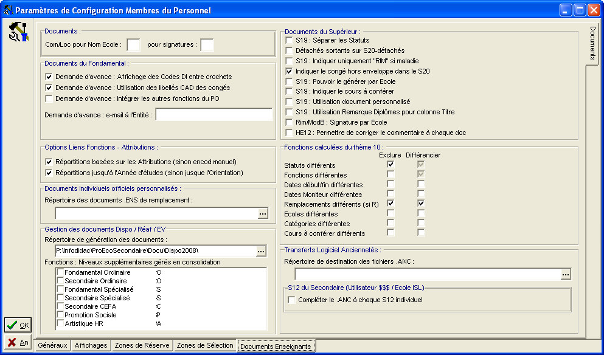Browse for .ANC files destination folder
The image size is (604, 355).
[x=566, y=274]
